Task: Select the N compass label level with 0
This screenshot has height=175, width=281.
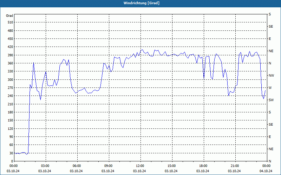Action: (270, 161)
